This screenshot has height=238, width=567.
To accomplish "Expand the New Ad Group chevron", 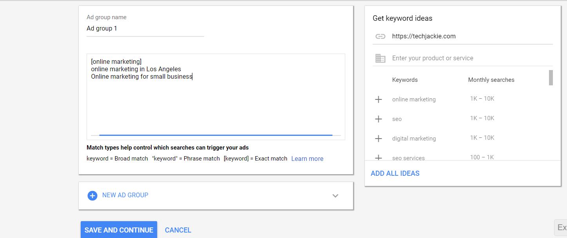I will pyautogui.click(x=335, y=196).
